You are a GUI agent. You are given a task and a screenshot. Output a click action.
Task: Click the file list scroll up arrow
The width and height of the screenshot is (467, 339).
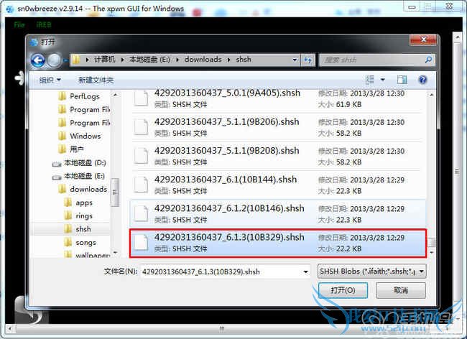tap(432, 95)
